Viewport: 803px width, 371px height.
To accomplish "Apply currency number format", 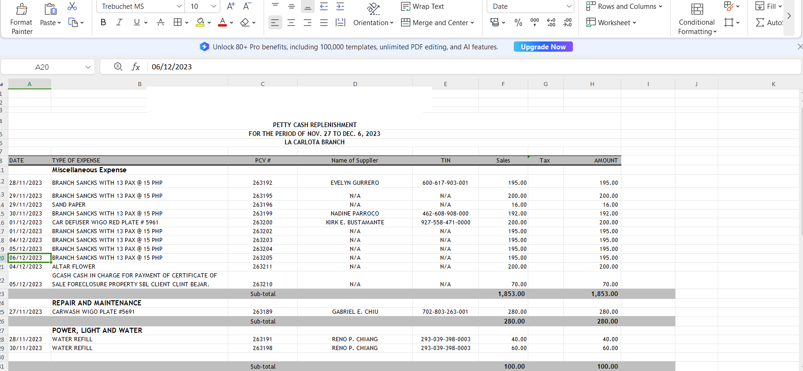I will tap(495, 22).
